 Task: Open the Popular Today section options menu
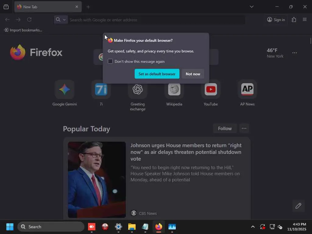click(x=244, y=129)
